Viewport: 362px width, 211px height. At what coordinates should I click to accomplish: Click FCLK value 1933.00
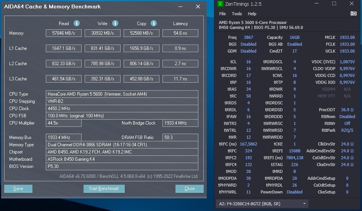(347, 44)
